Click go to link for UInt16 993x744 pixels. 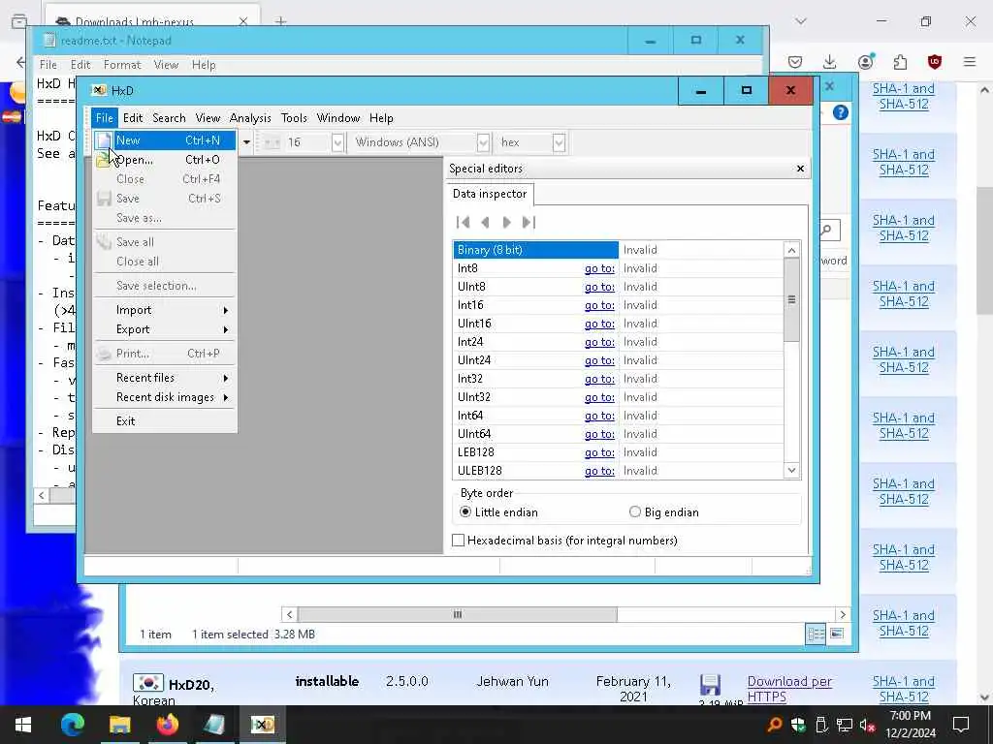pos(599,324)
